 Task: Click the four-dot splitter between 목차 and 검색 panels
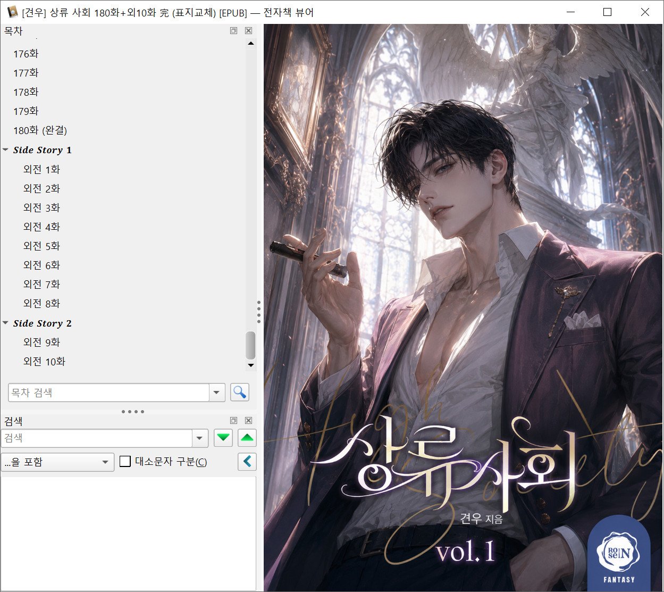tap(132, 411)
